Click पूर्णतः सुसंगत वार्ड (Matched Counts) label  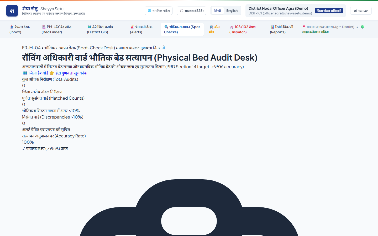tap(53, 98)
